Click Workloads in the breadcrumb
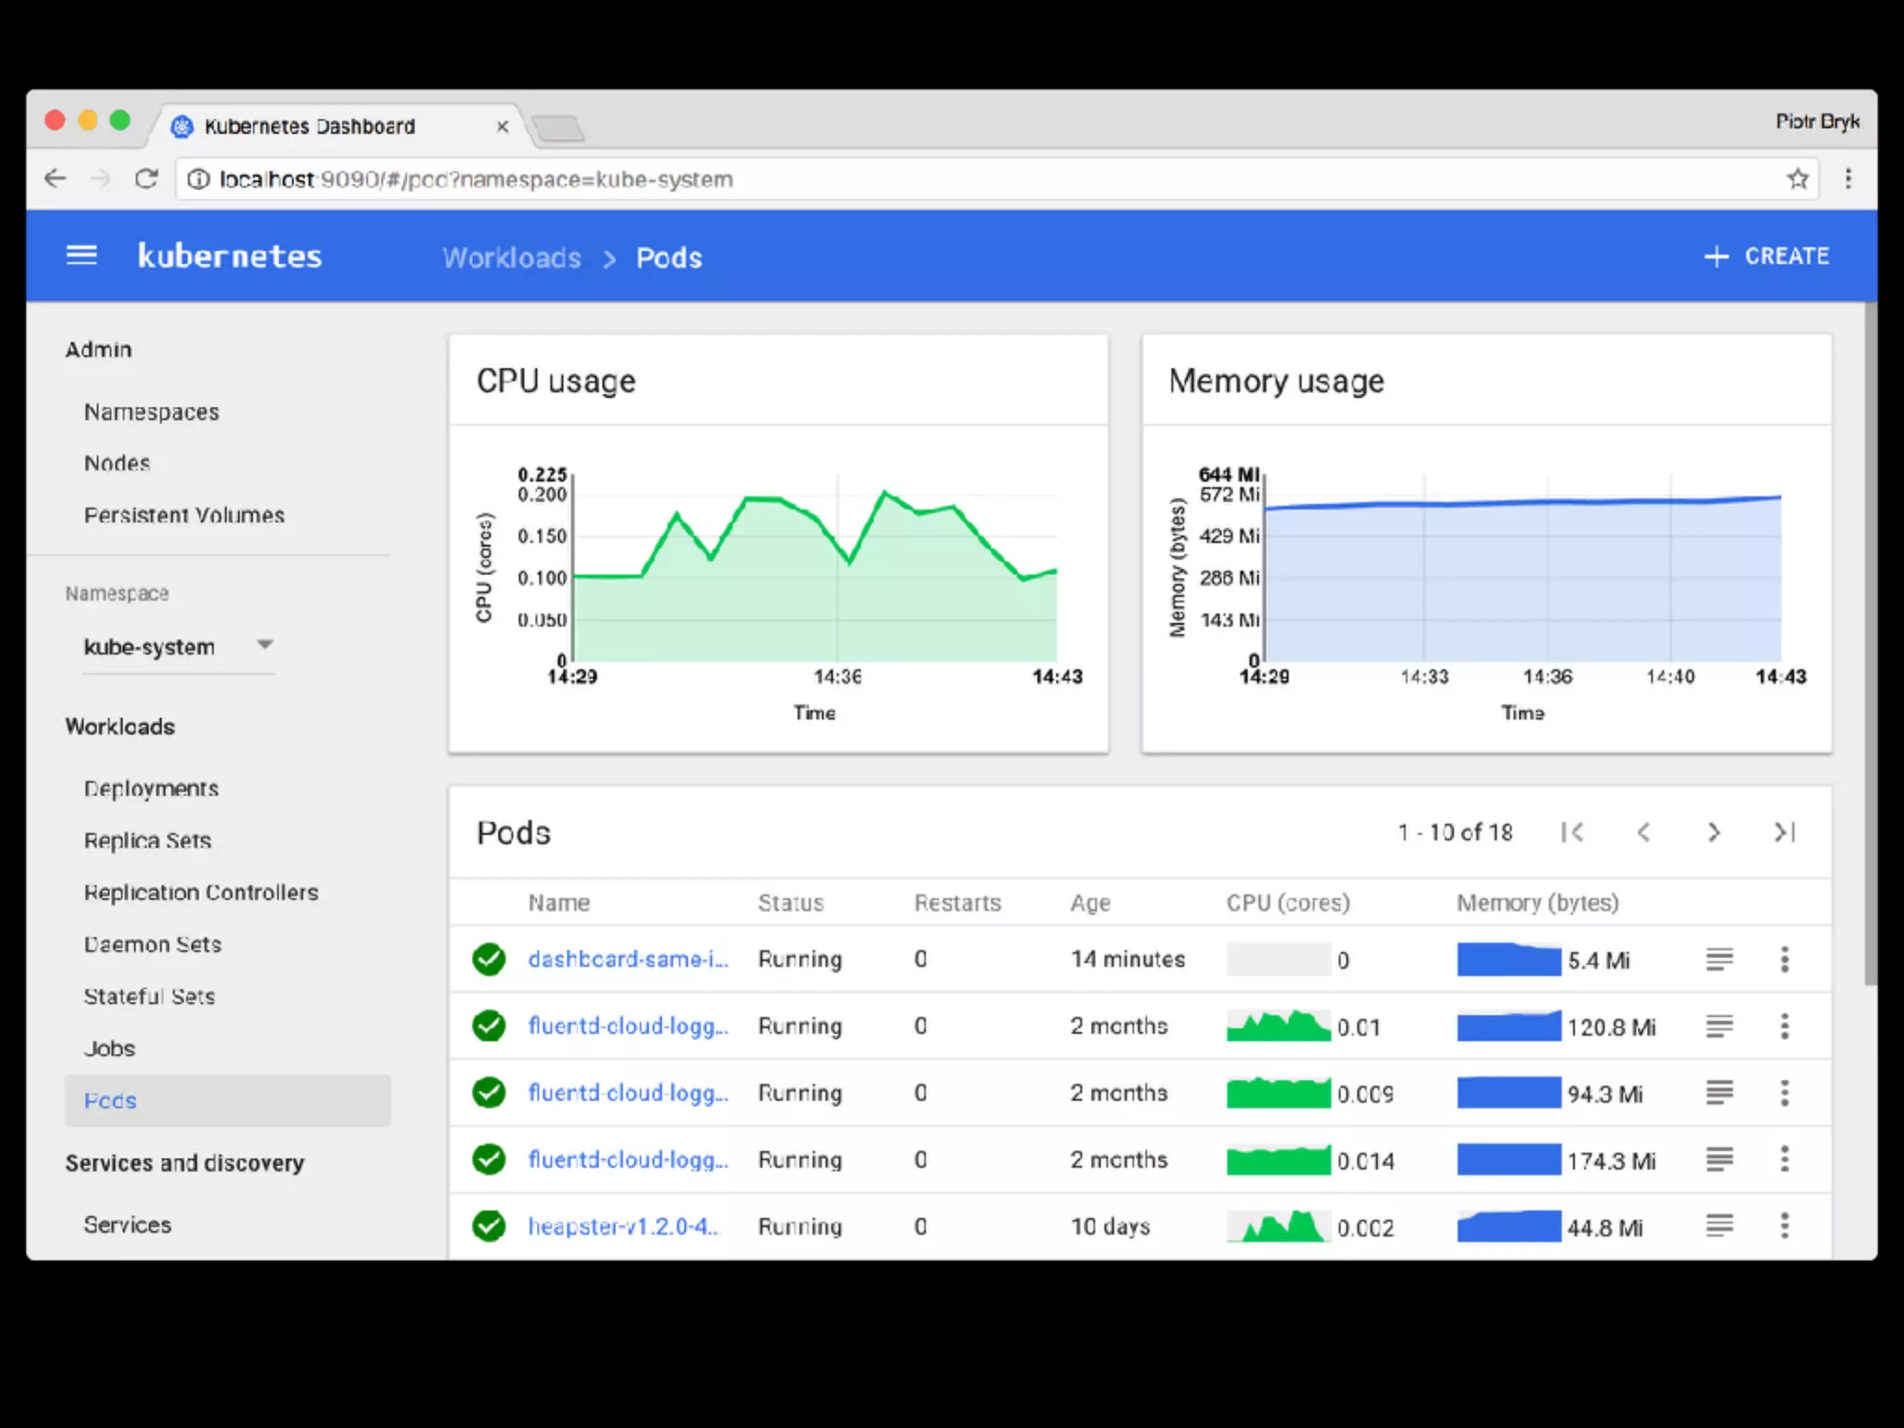The height and width of the screenshot is (1428, 1904). point(511,258)
